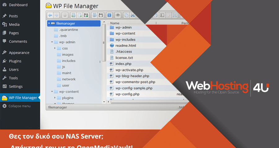Open Posts in WordPress sidebar

(x=13, y=16)
